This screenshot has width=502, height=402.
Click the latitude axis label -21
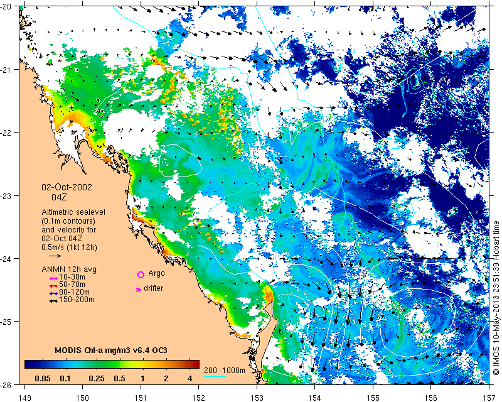pos(7,70)
